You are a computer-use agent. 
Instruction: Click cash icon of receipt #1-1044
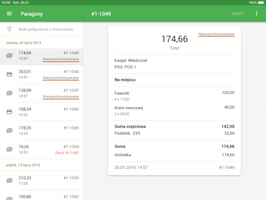(x=9, y=149)
